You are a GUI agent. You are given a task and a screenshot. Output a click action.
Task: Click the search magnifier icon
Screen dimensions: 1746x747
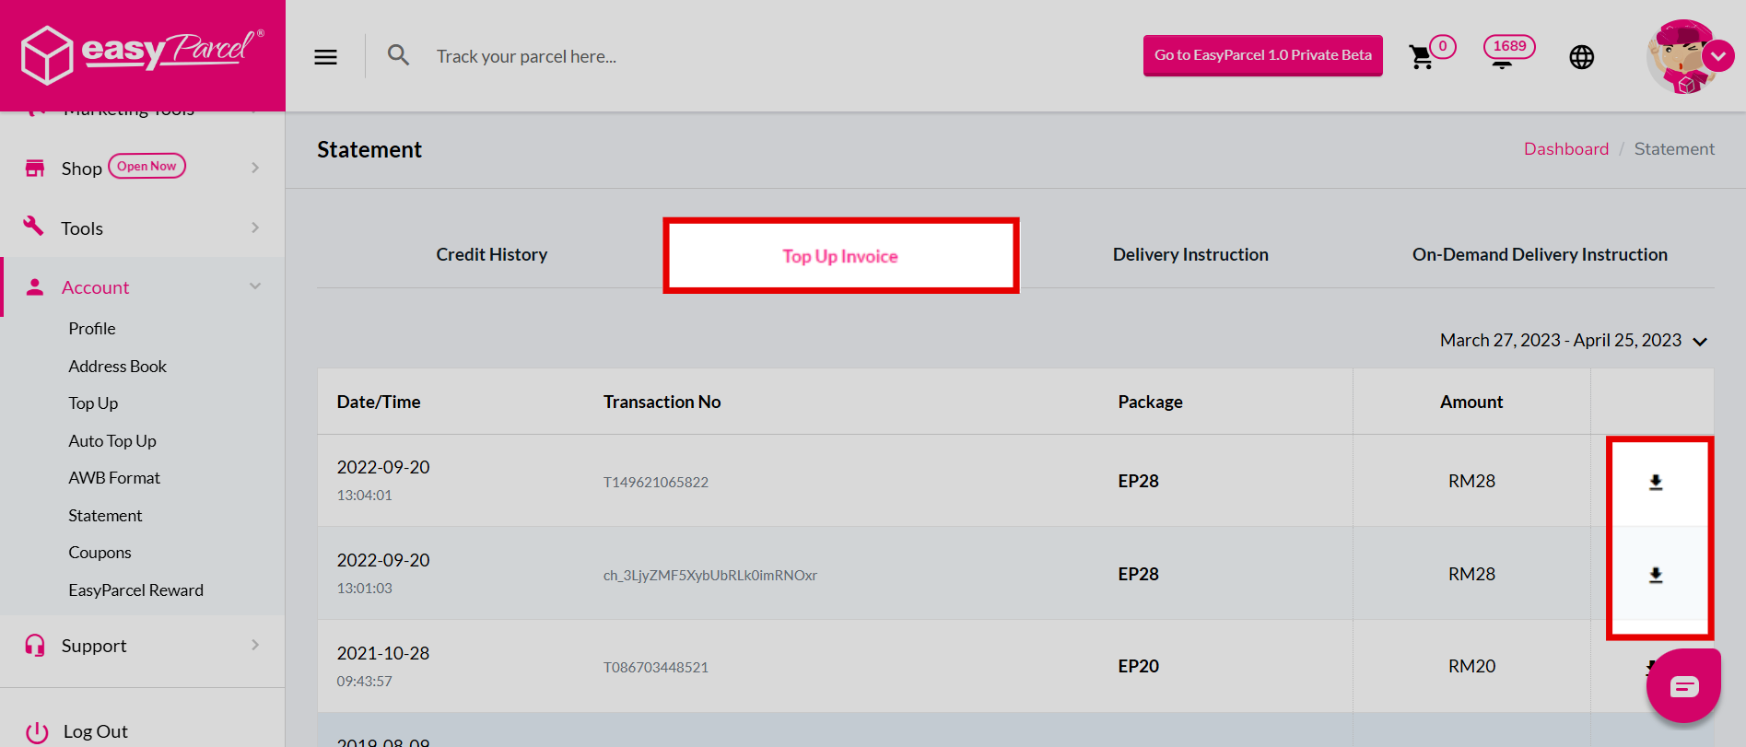pyautogui.click(x=398, y=55)
